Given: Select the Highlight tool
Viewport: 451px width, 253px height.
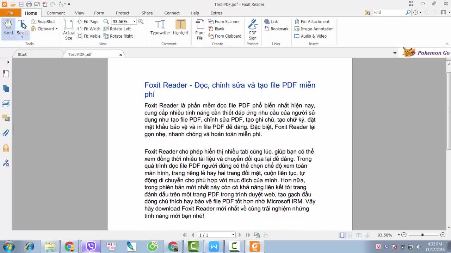Looking at the screenshot, I should click(x=180, y=27).
